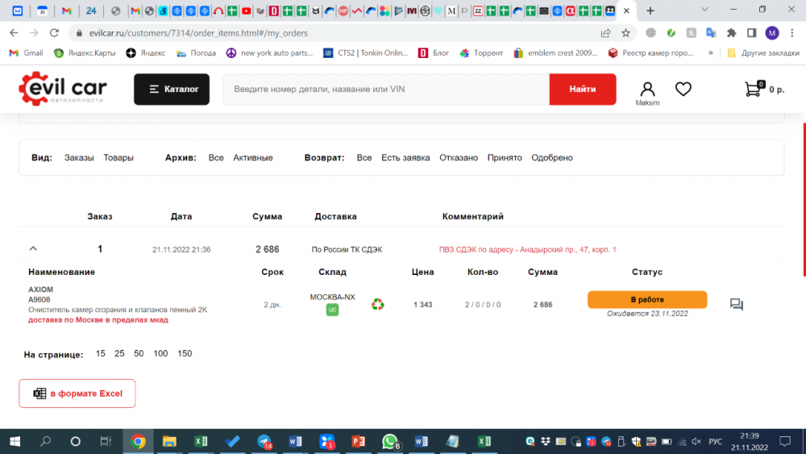Open the order chat message icon
806x454 pixels.
tap(736, 305)
